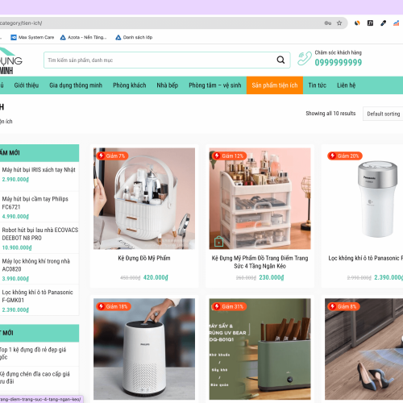The width and height of the screenshot is (403, 403).
Task: Click the customer care phone icon
Action: [x=305, y=58]
